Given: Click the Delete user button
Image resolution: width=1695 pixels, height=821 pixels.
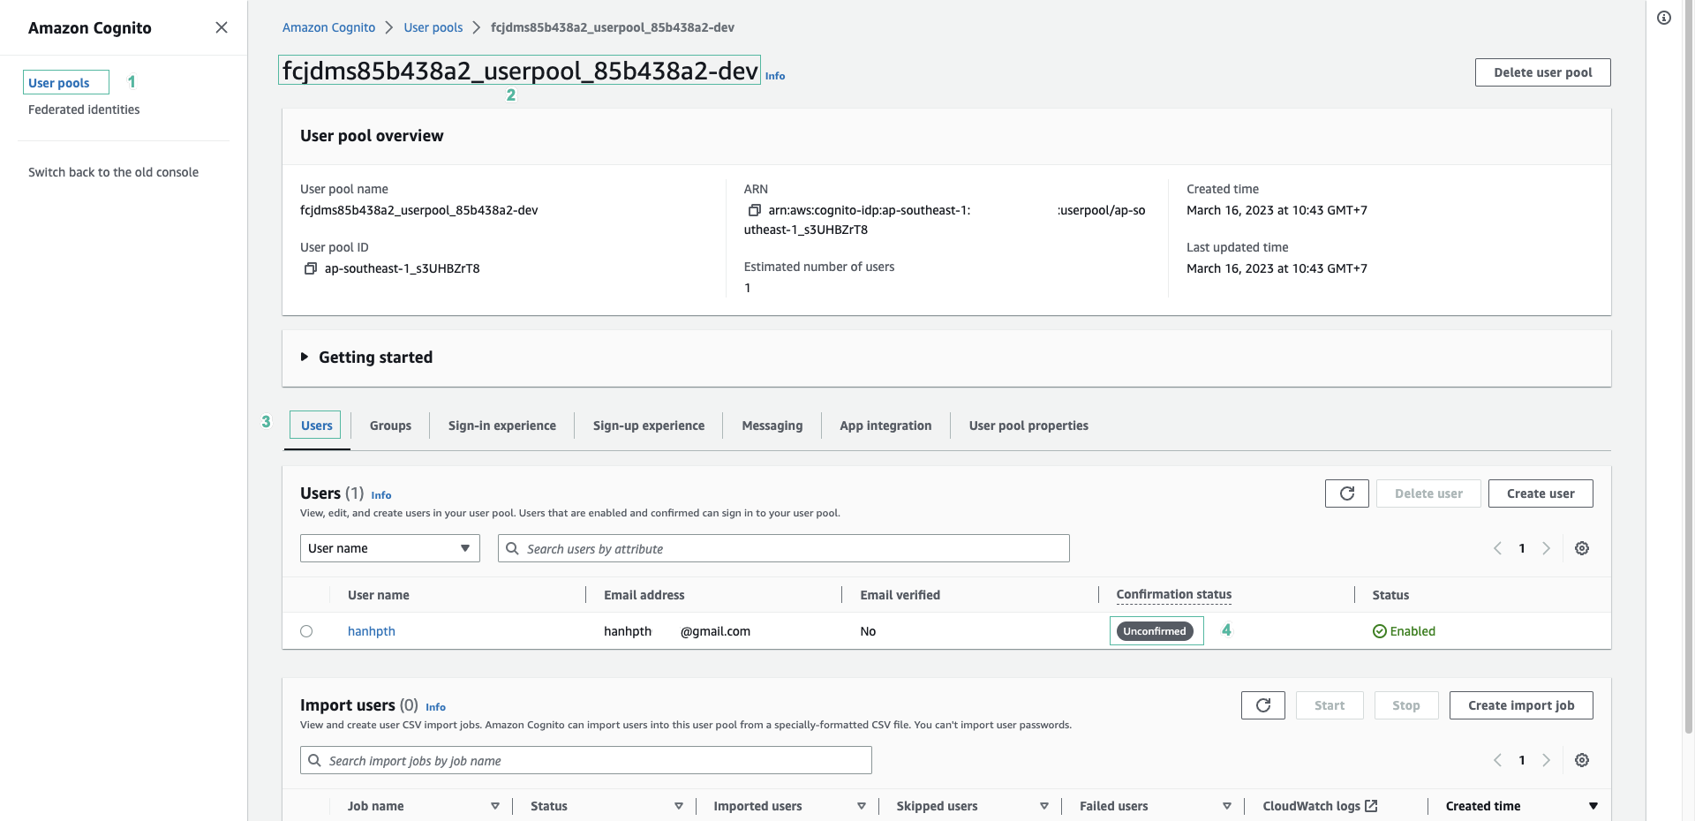Looking at the screenshot, I should 1428,493.
